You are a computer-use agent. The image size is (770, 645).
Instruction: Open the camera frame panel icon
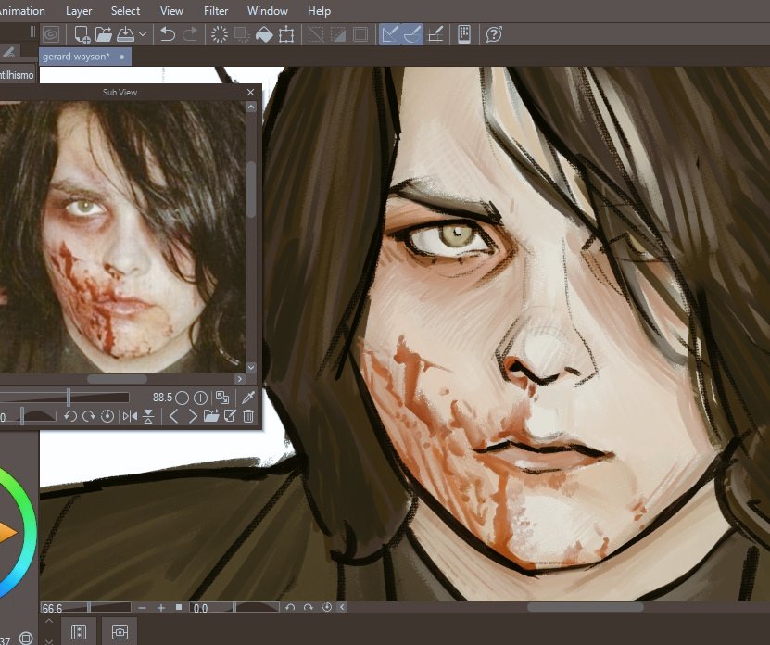click(120, 631)
